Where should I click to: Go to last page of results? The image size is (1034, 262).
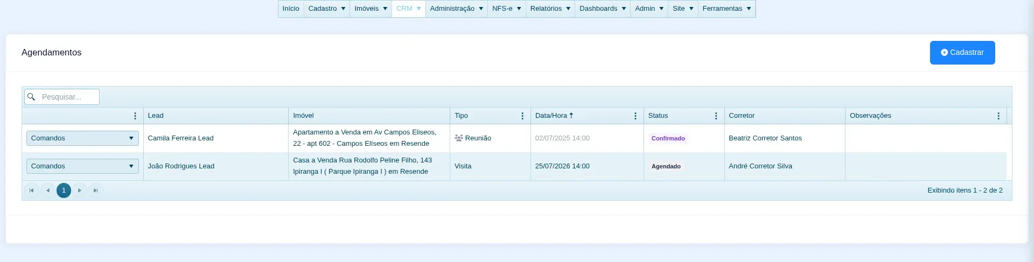tap(96, 190)
